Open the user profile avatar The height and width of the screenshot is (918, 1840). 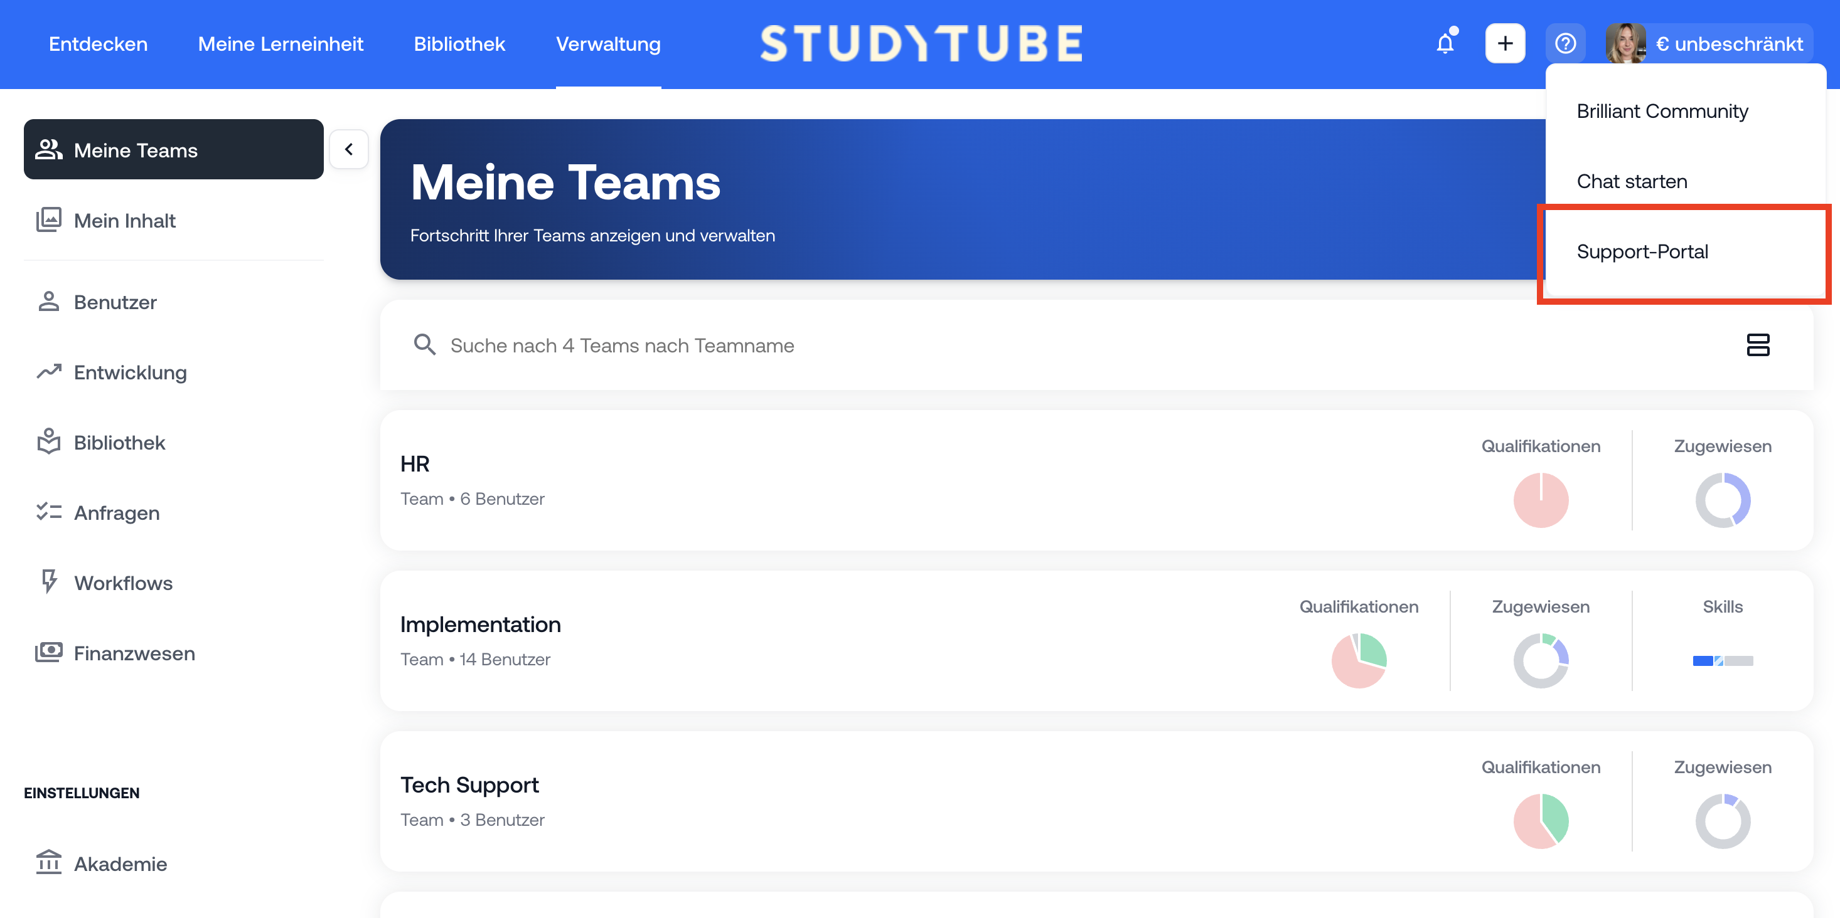(1626, 43)
